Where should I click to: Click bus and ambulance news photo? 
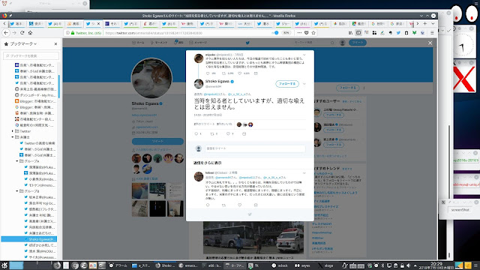[253, 238]
